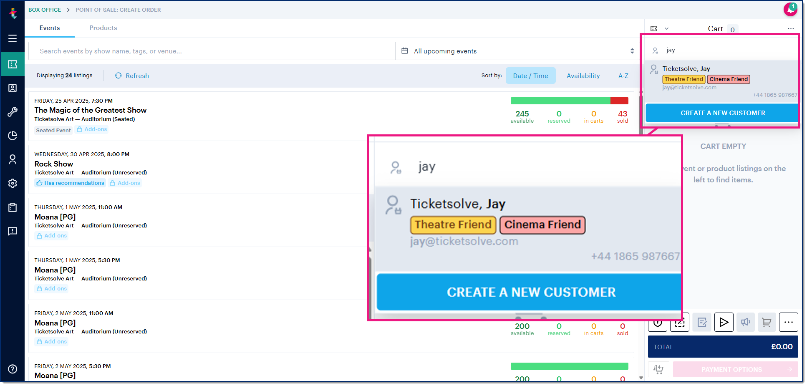807x386 pixels.
Task: Open the Rock Show event
Action: pos(54,164)
